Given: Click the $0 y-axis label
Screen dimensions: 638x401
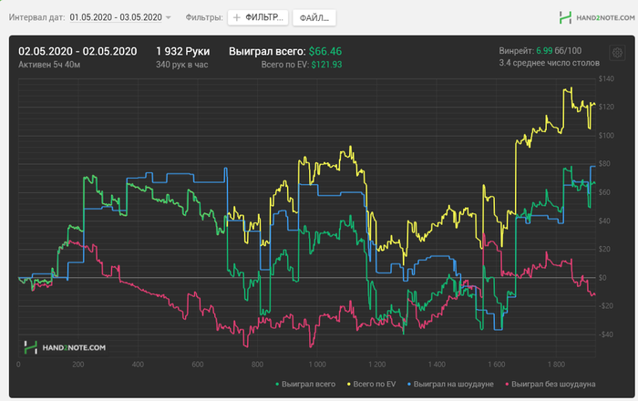Looking at the screenshot, I should click(602, 278).
